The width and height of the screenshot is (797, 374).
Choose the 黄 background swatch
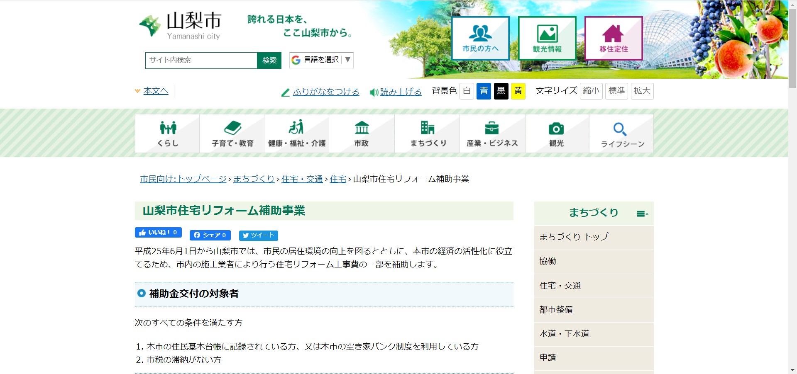tap(518, 91)
